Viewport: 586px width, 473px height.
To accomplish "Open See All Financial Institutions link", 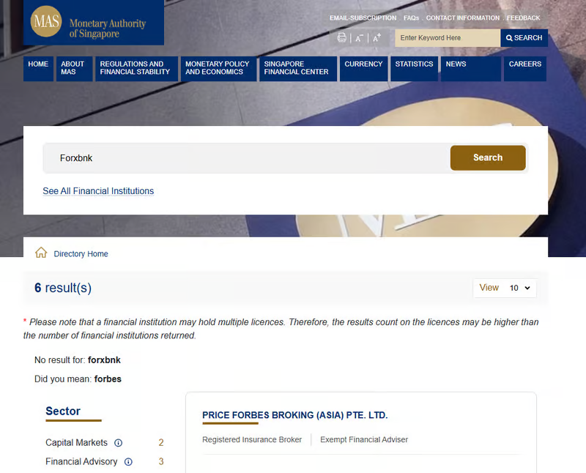I will coord(98,191).
